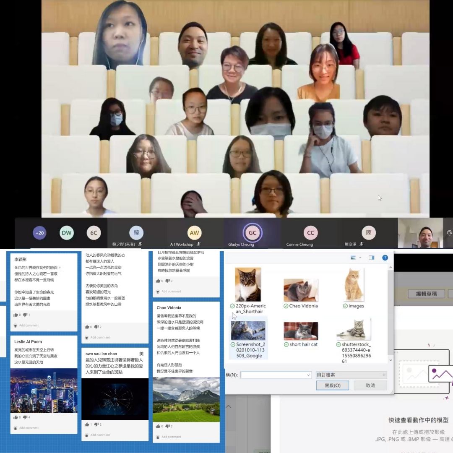The width and height of the screenshot is (453, 453).
Task: Click Connie Cheung's CC avatar
Action: click(310, 233)
